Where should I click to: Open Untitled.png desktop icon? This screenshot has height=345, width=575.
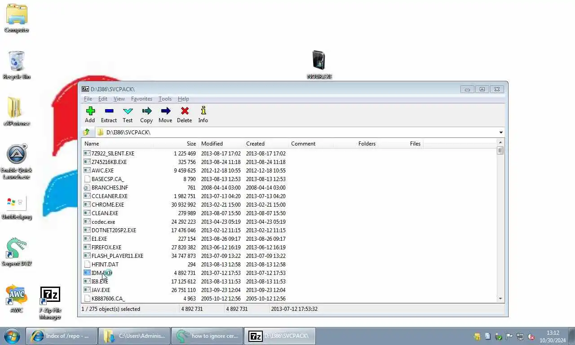point(17,208)
